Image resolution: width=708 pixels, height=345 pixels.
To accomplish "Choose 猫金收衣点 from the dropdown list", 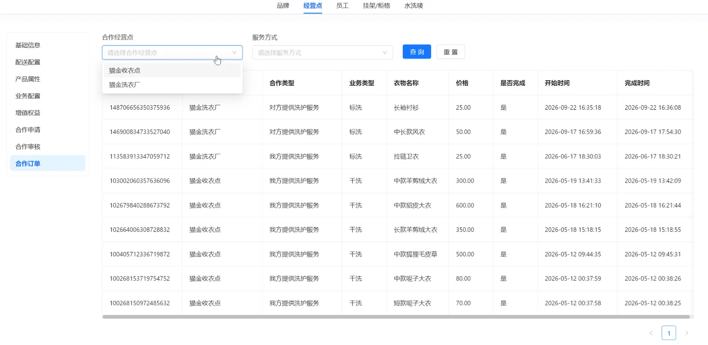I will click(172, 70).
